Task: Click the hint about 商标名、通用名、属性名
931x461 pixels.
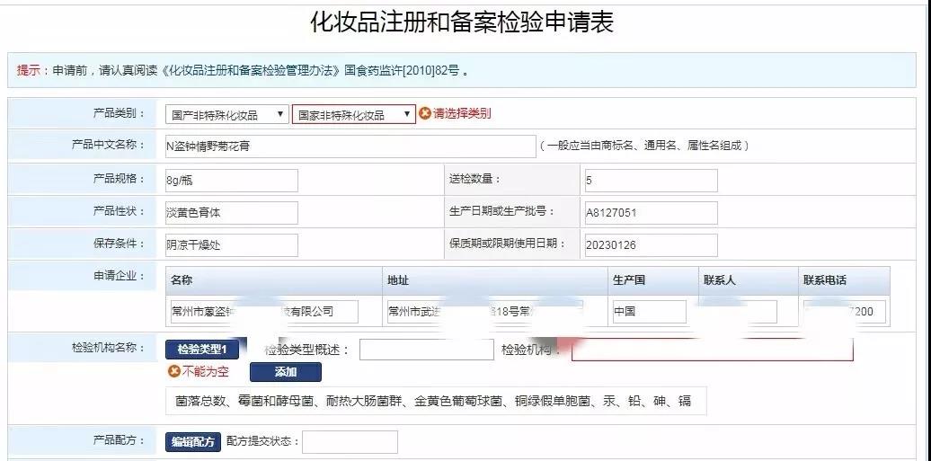Action: click(643, 146)
